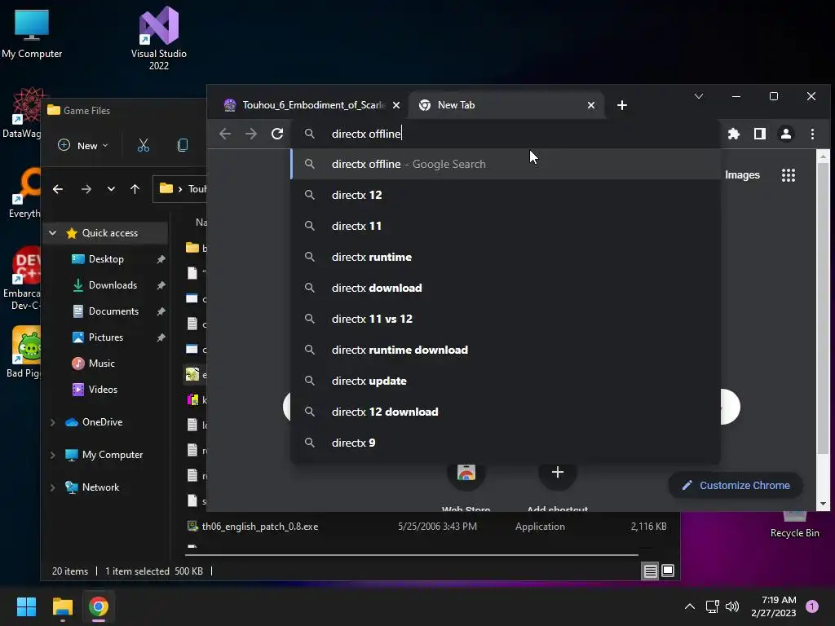Open network icon in system tray
This screenshot has width=835, height=626.
(x=712, y=606)
